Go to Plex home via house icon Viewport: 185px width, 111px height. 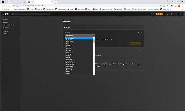point(3,14)
